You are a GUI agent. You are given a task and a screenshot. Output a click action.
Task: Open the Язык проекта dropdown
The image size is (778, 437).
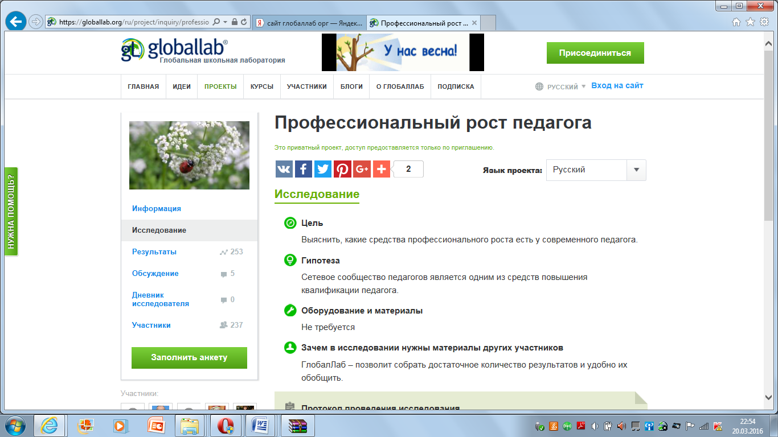[636, 170]
